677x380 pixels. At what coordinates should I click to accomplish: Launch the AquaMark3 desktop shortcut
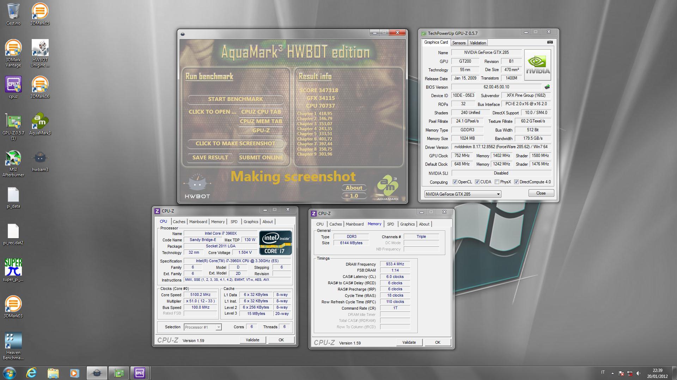(x=40, y=124)
